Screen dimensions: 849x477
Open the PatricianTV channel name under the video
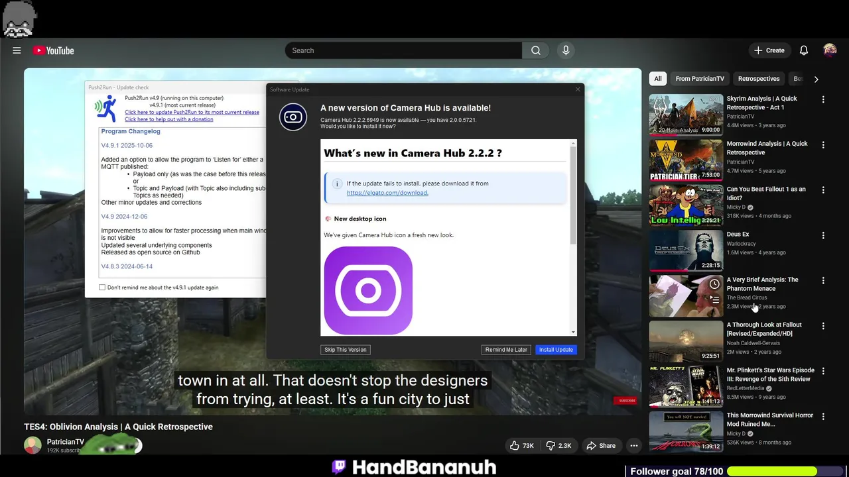click(x=66, y=442)
